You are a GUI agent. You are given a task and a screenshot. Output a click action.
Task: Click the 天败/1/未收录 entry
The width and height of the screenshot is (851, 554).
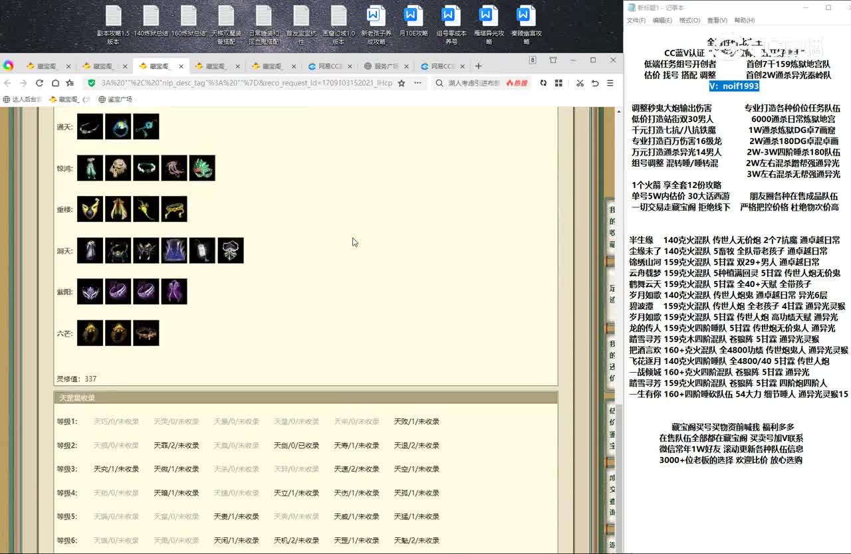pyautogui.click(x=417, y=422)
